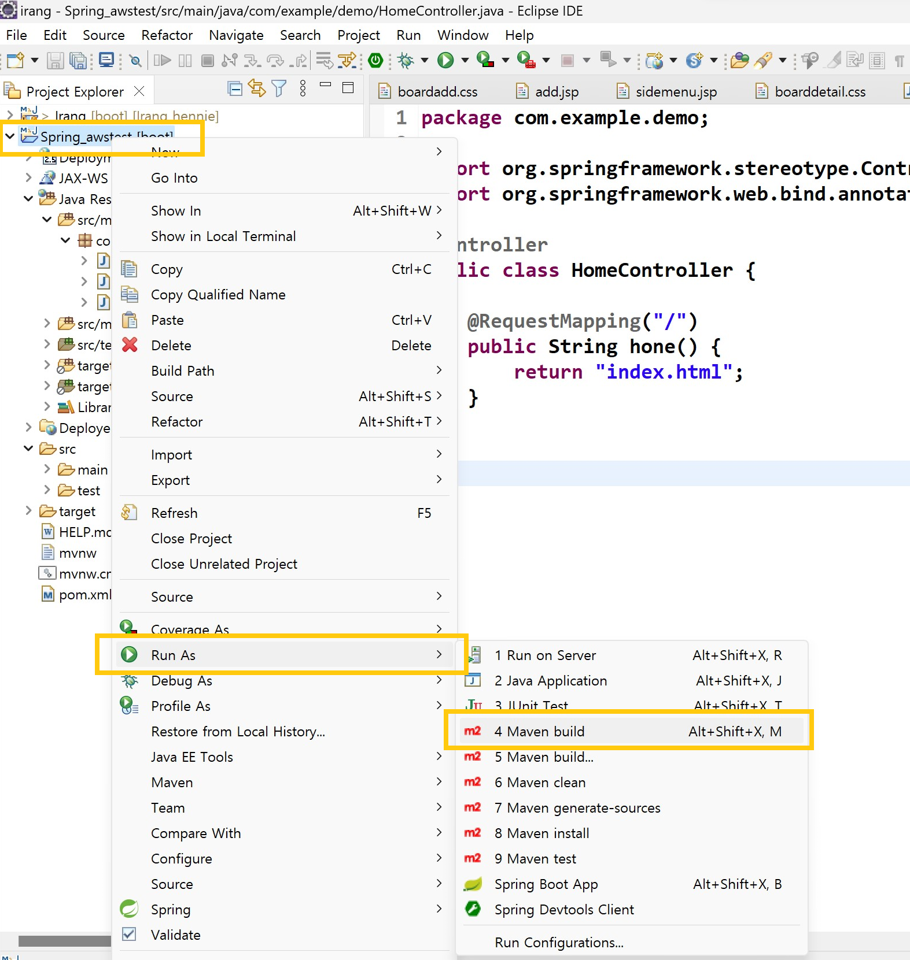Open the Navigate menu
Image resolution: width=910 pixels, height=960 pixels.
(236, 35)
